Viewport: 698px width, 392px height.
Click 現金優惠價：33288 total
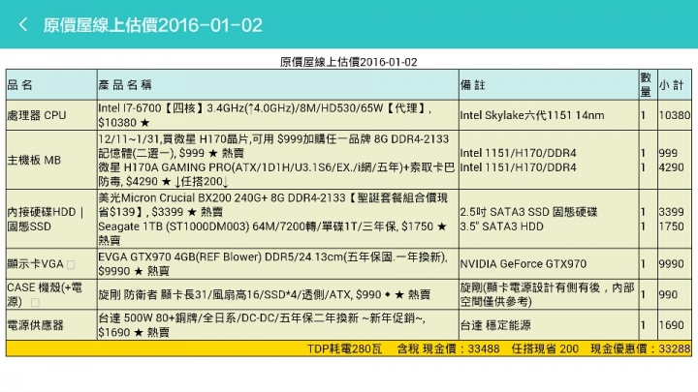(x=641, y=348)
